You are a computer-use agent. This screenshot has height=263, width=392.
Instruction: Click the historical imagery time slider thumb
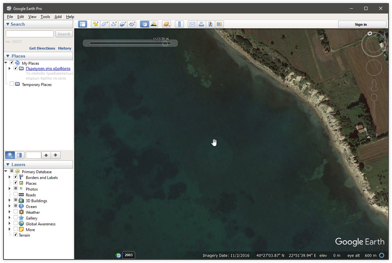[x=165, y=43]
